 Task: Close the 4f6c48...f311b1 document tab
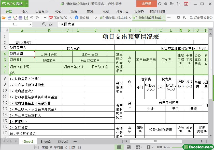point(130,18)
